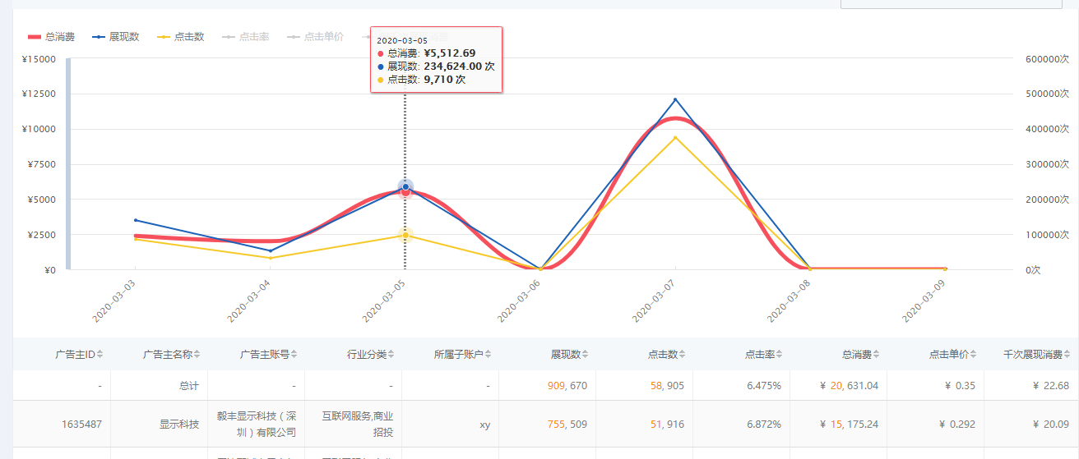Sort table by 点击数 arrows
The height and width of the screenshot is (459, 1079).
point(683,355)
